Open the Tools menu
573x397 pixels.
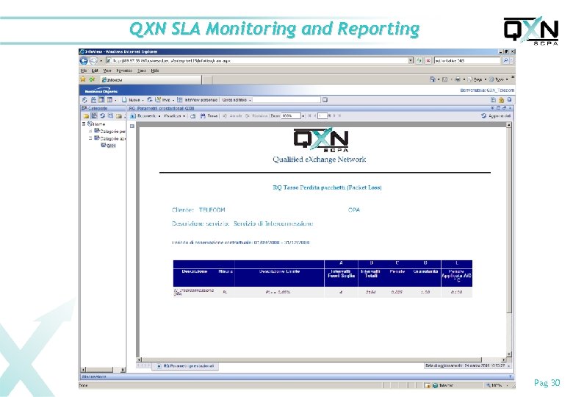coord(142,71)
